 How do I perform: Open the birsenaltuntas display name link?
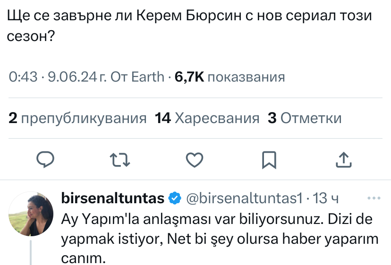[113, 199]
